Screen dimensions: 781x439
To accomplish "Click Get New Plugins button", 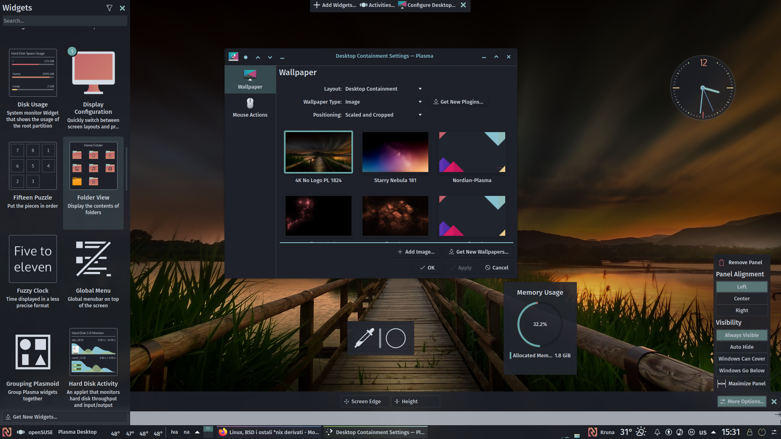I will [458, 102].
